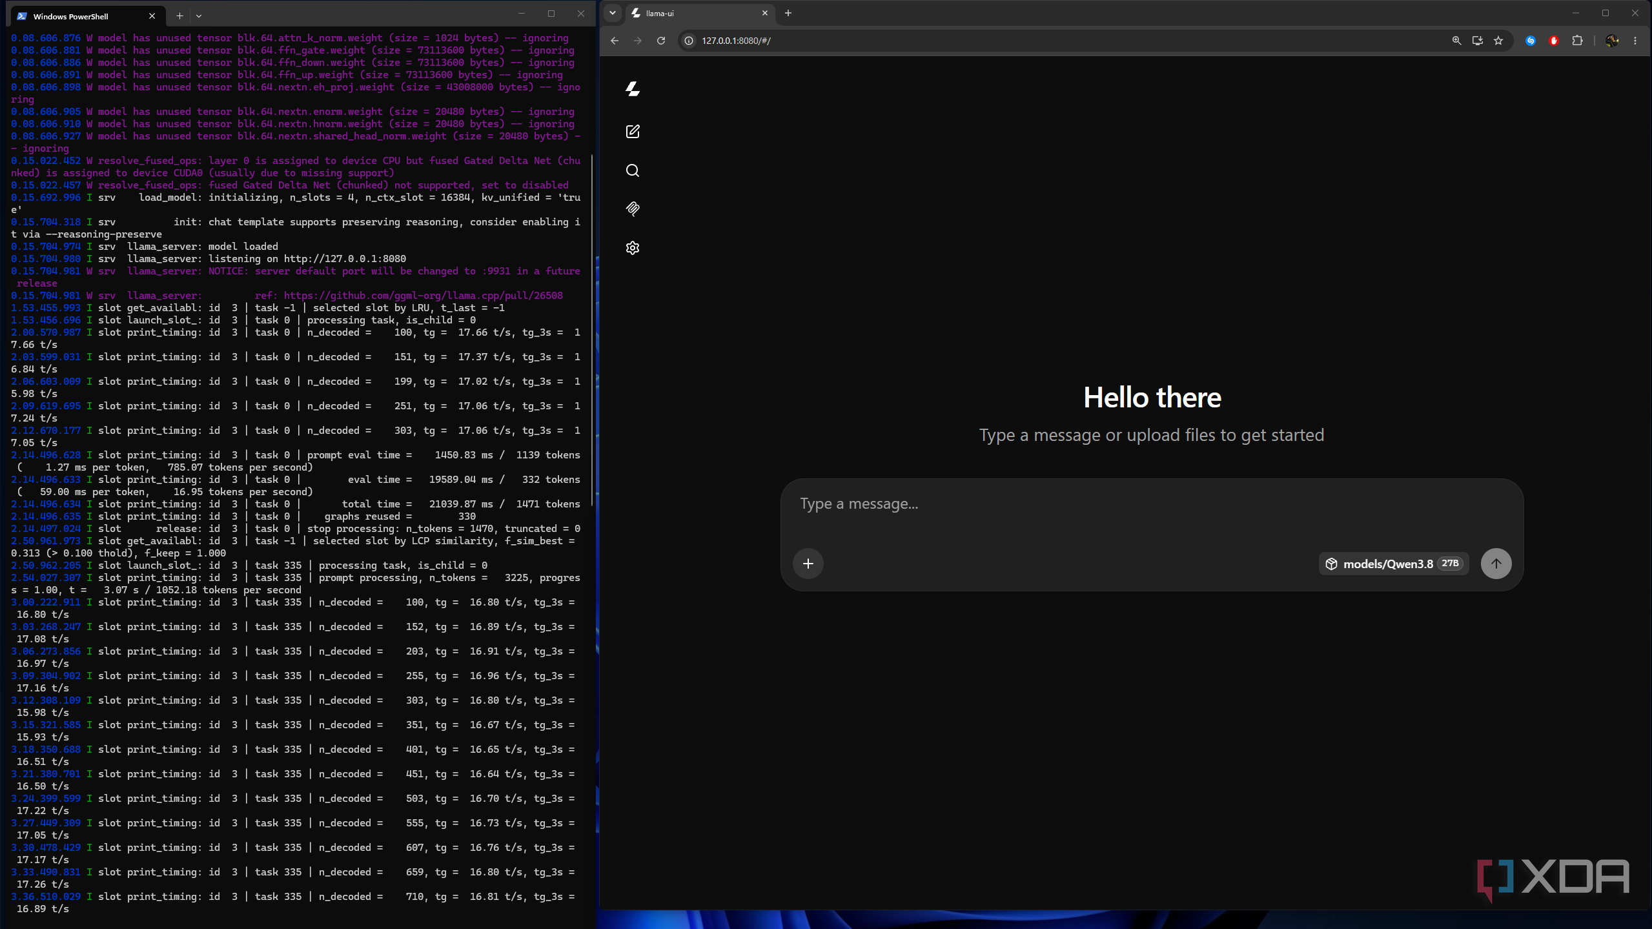
Task: Reload the page with the refresh button
Action: click(x=661, y=41)
